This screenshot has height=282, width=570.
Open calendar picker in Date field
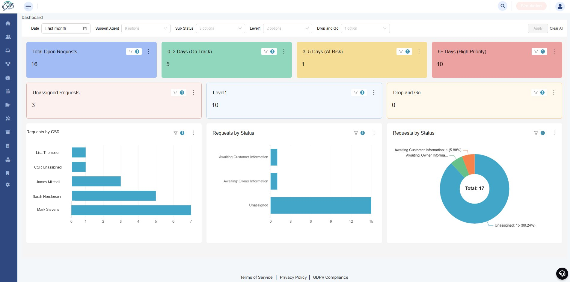coord(85,28)
